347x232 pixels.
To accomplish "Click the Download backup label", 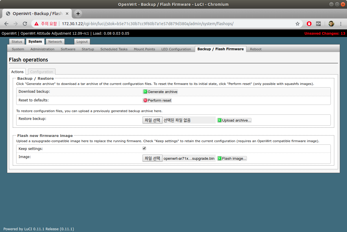I will 34,92.
